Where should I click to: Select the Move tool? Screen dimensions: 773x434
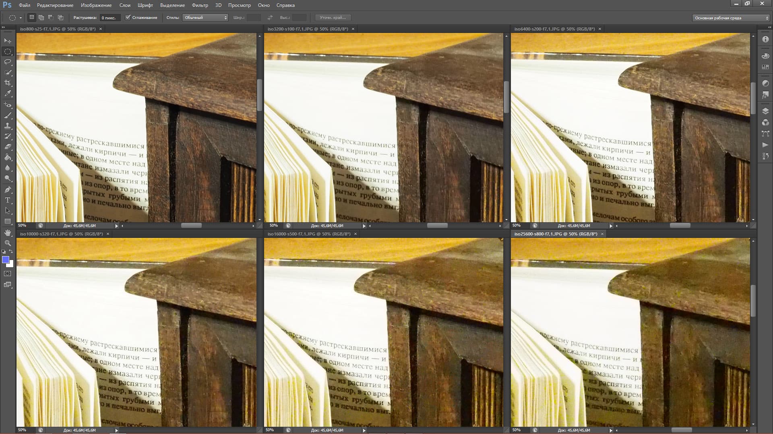pyautogui.click(x=8, y=41)
